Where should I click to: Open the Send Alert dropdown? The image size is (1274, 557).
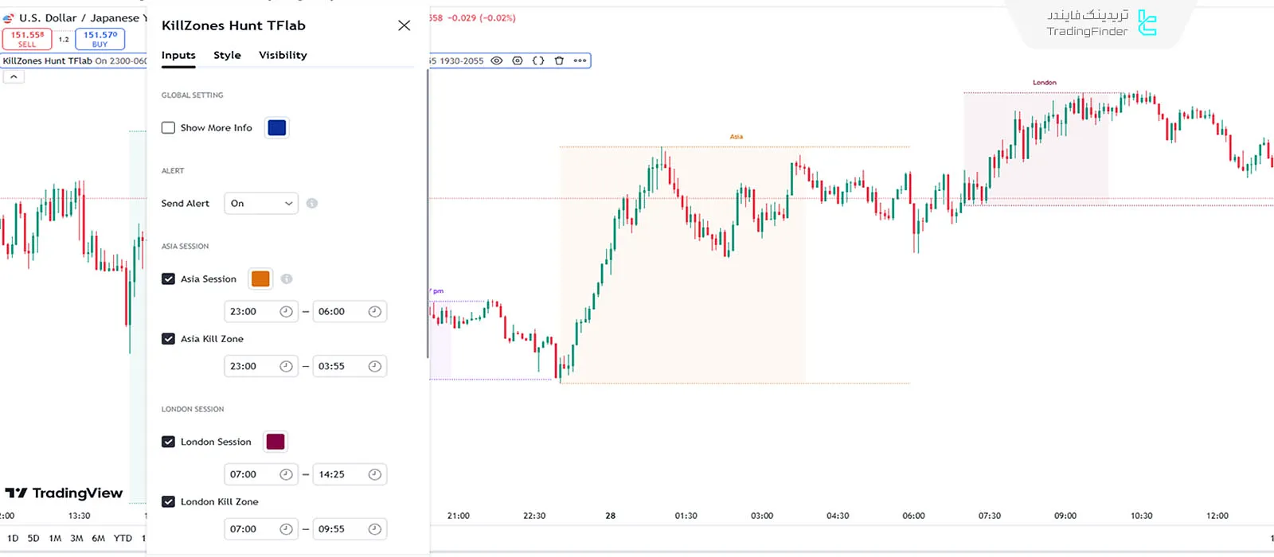pos(261,204)
